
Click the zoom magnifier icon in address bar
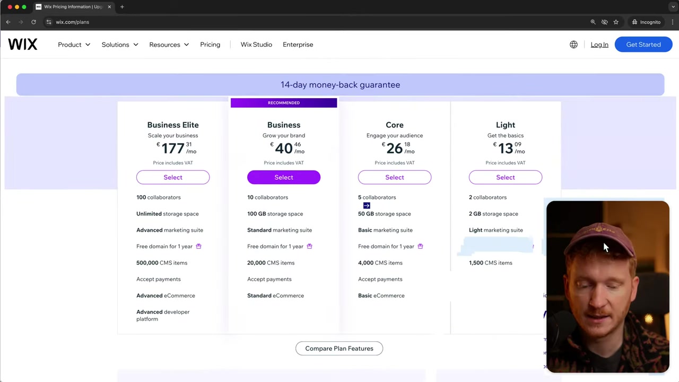593,22
